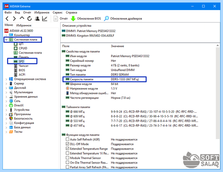Select the Системная плата child tree item
Image resolution: width=223 pixels, height=172 pixels.
30,53
